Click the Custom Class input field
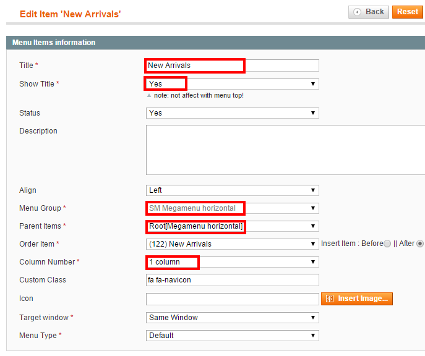425x356 pixels. coord(232,280)
